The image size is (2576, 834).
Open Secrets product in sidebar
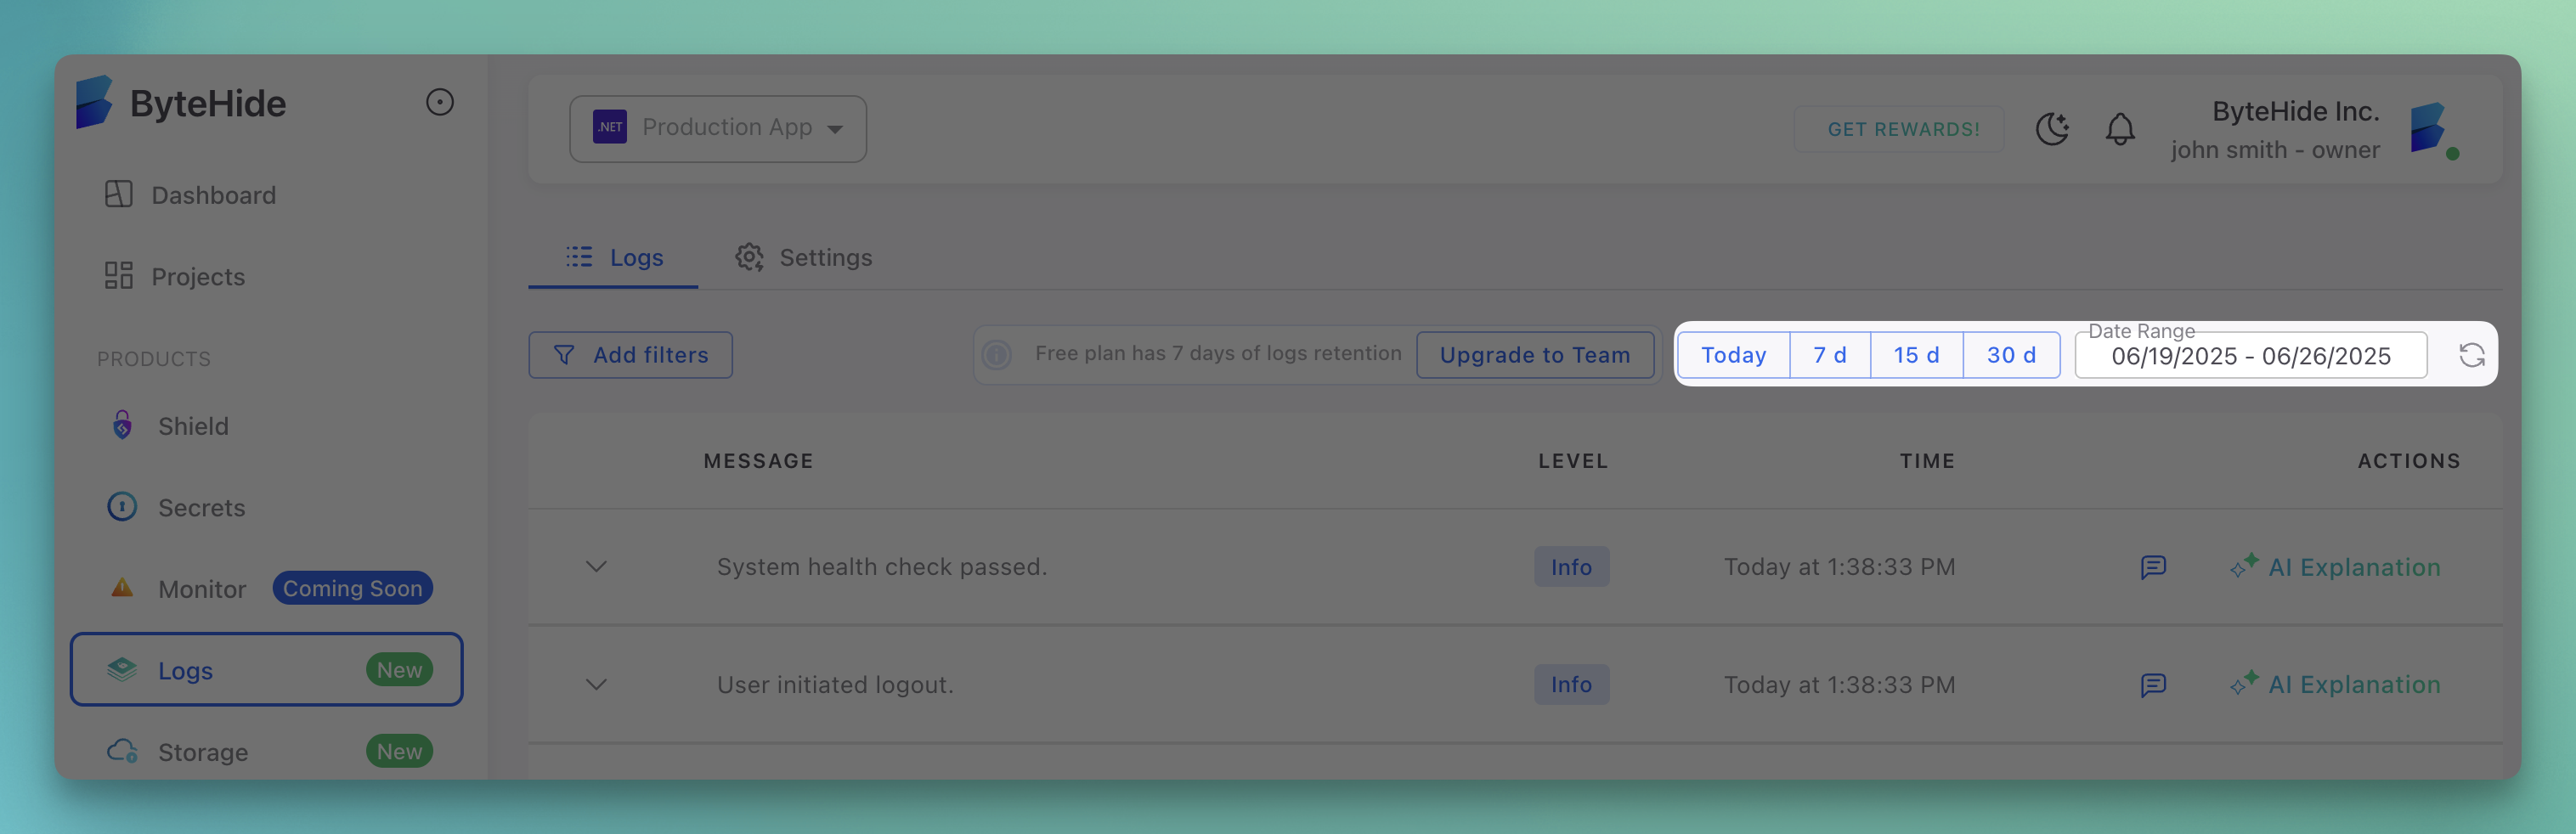201,508
